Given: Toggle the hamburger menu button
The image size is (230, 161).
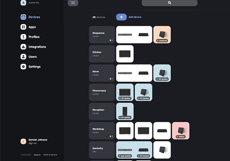Looking at the screenshot, I should pyautogui.click(x=73, y=3).
